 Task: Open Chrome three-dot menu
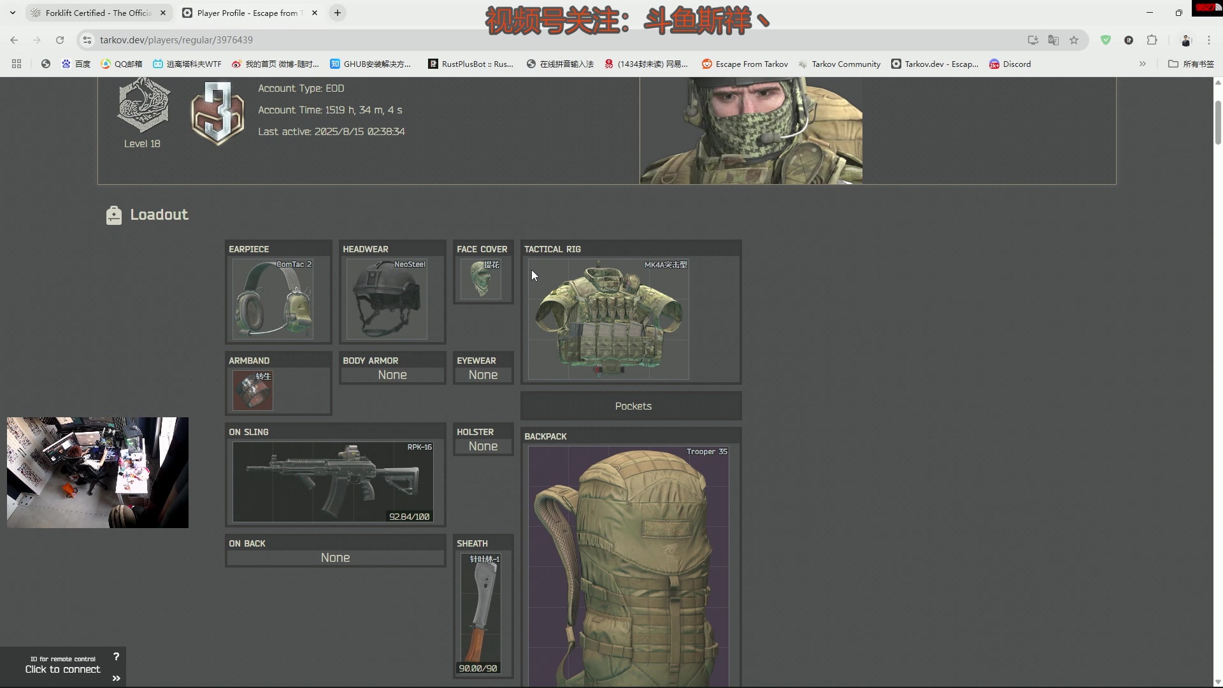1209,40
